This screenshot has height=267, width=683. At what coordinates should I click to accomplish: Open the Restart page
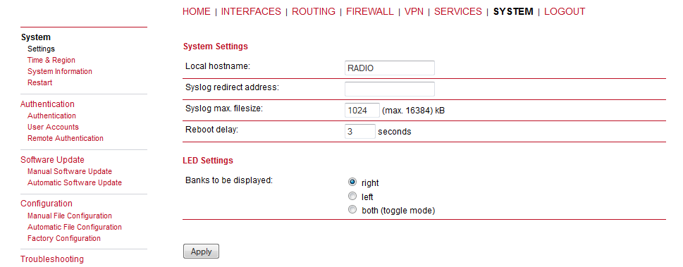(x=39, y=82)
